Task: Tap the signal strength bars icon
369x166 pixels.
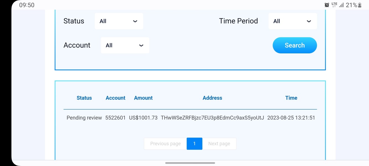Action: coord(341,5)
